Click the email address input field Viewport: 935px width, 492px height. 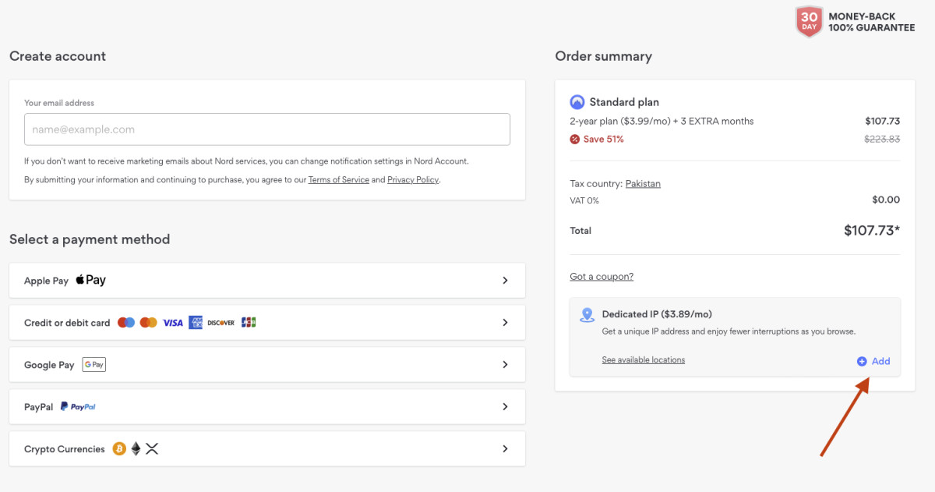pyautogui.click(x=267, y=129)
